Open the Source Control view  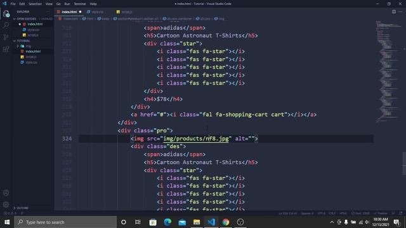(6, 37)
